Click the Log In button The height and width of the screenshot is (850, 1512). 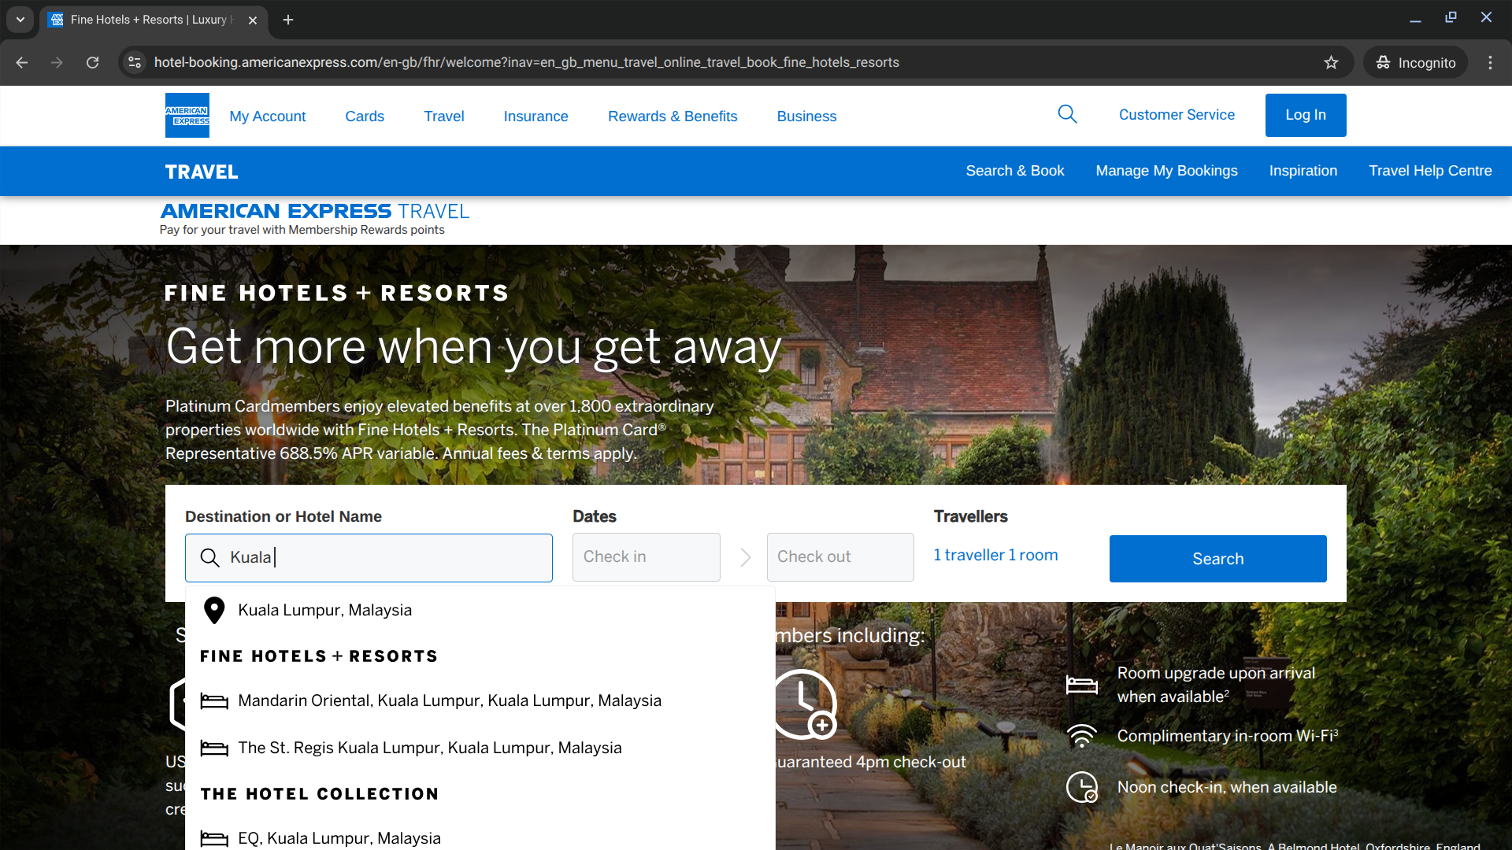[x=1305, y=115]
